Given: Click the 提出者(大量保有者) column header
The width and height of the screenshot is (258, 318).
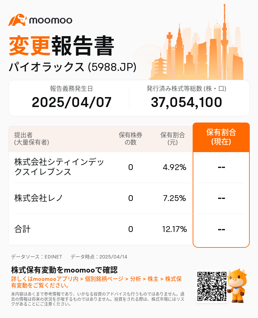Looking at the screenshot, I should 32,138.
